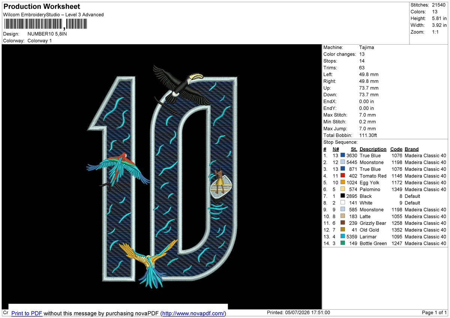Click stitch count 5359 in Larimar row

[x=351, y=236]
